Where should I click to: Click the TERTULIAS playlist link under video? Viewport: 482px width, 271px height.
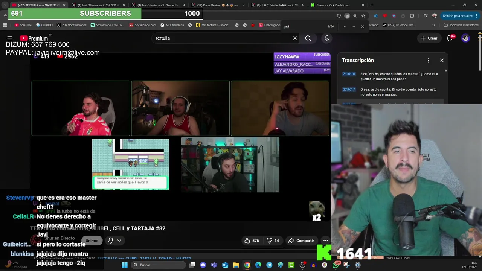(144, 259)
